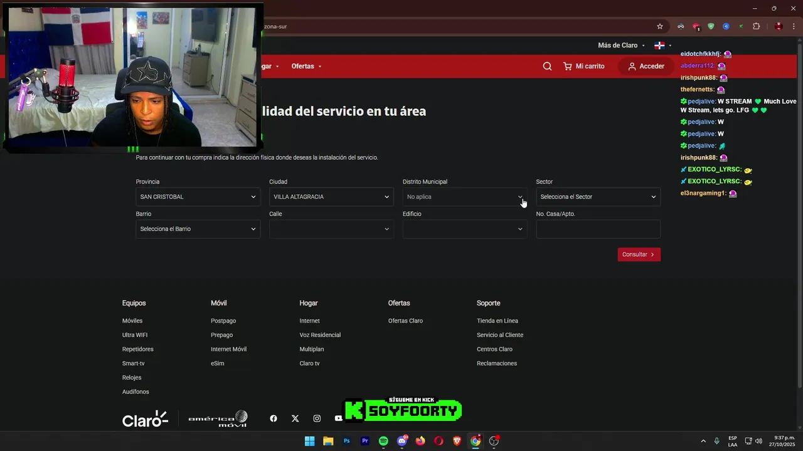Open the Multiplan footer link

tap(312, 349)
